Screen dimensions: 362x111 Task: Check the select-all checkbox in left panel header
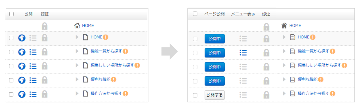tap(11, 14)
